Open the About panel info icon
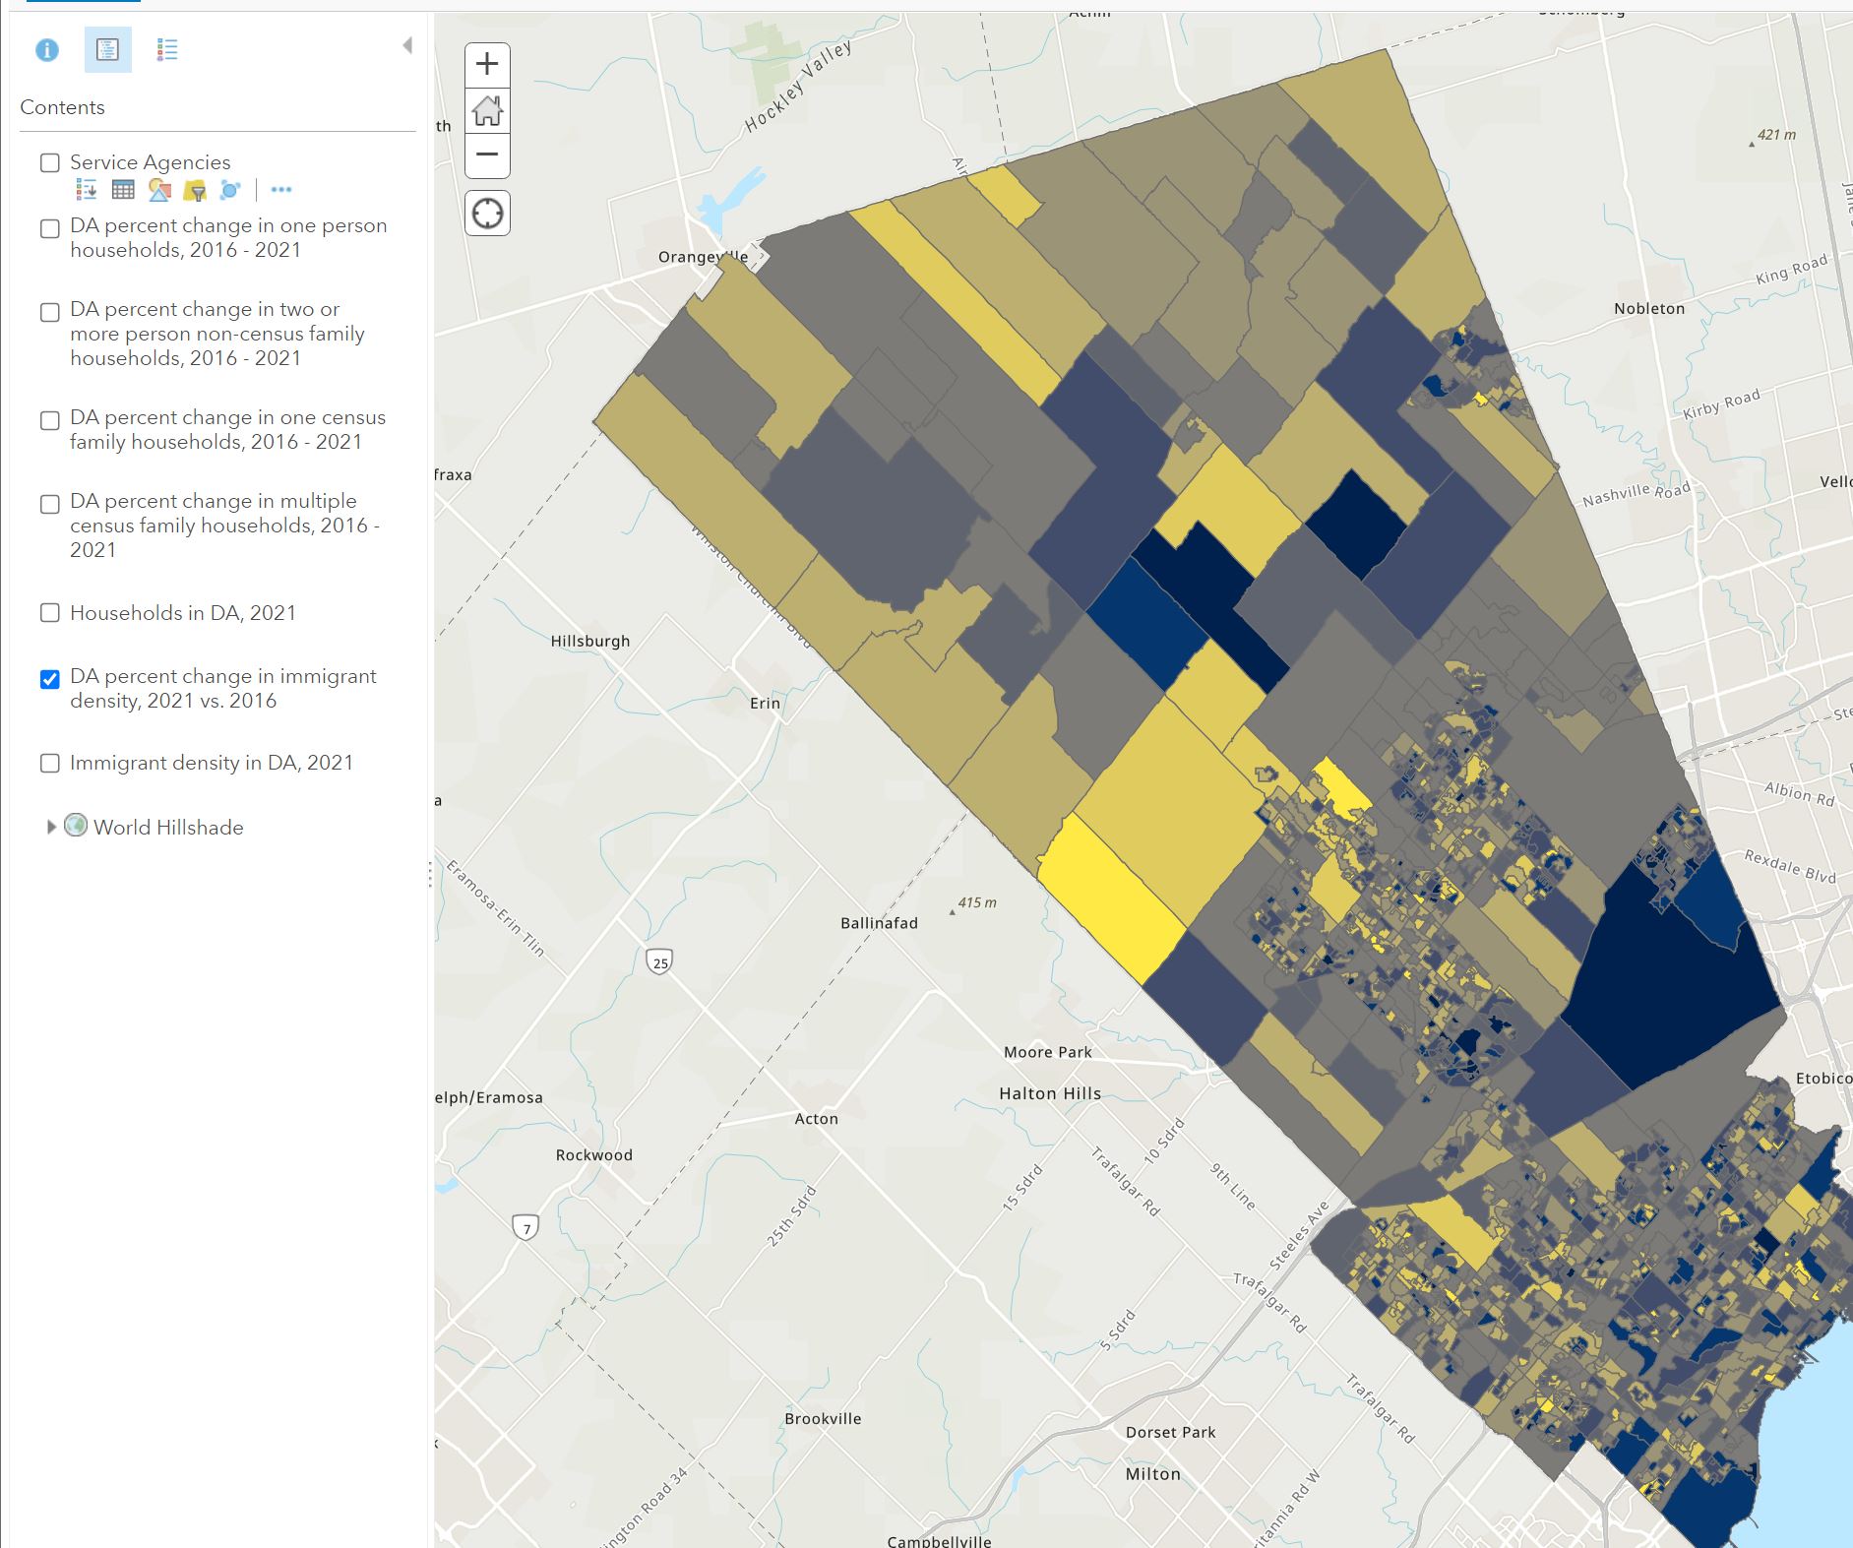This screenshot has height=1548, width=1853. 47,51
